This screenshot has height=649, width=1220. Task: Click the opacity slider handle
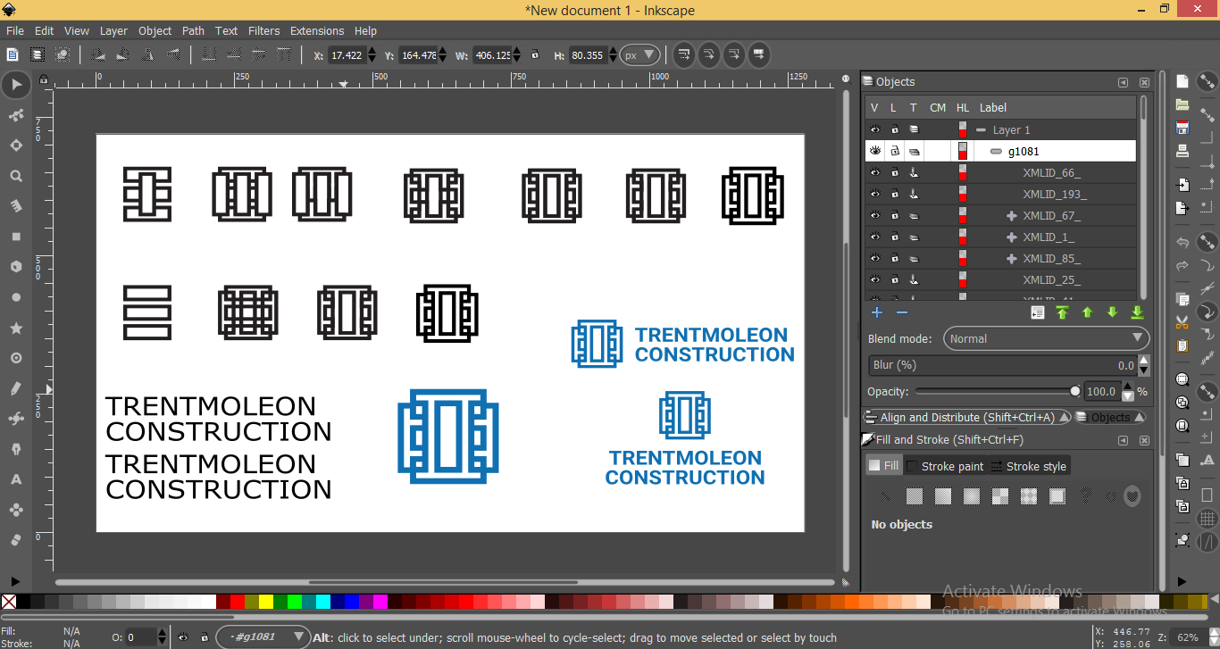(x=1074, y=391)
